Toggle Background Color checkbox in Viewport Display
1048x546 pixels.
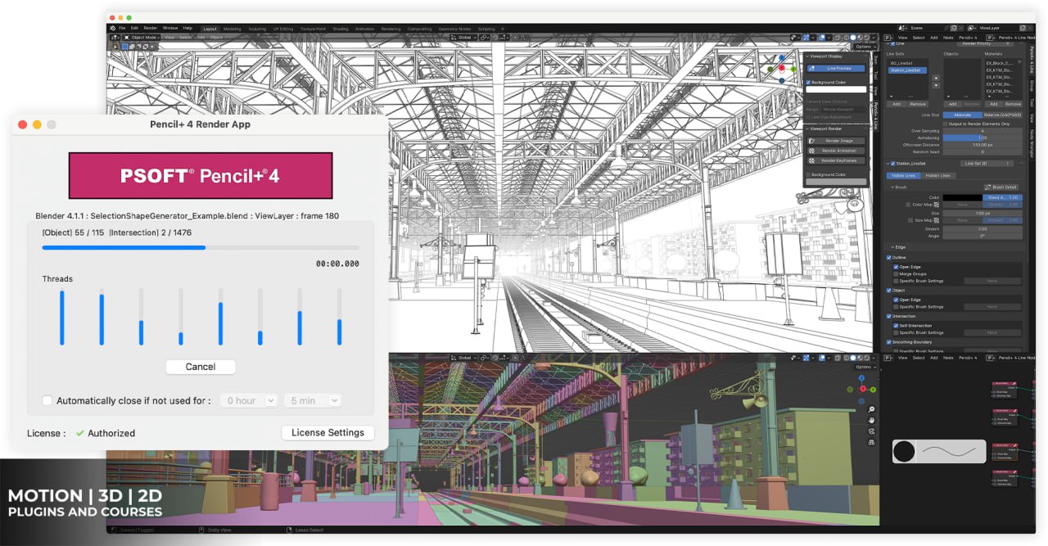click(x=809, y=82)
